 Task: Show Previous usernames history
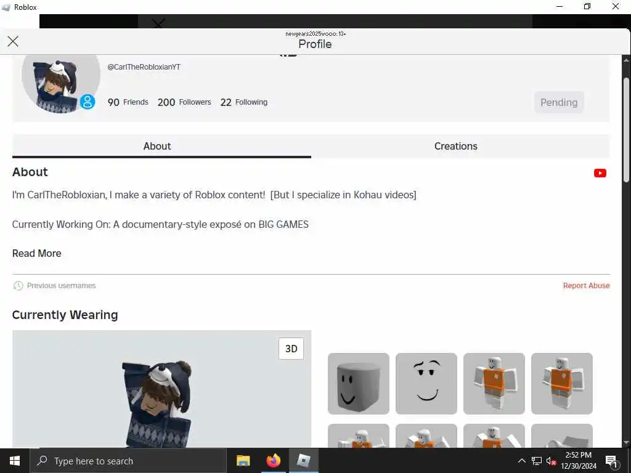click(x=61, y=286)
